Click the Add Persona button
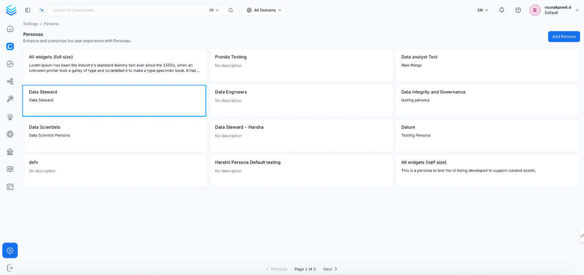 pyautogui.click(x=564, y=36)
